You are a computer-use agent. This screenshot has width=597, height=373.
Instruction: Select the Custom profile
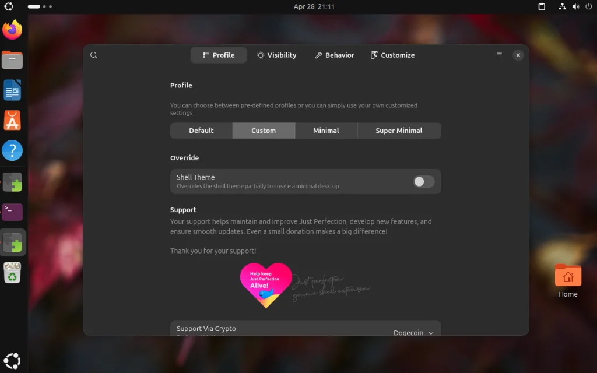point(264,131)
